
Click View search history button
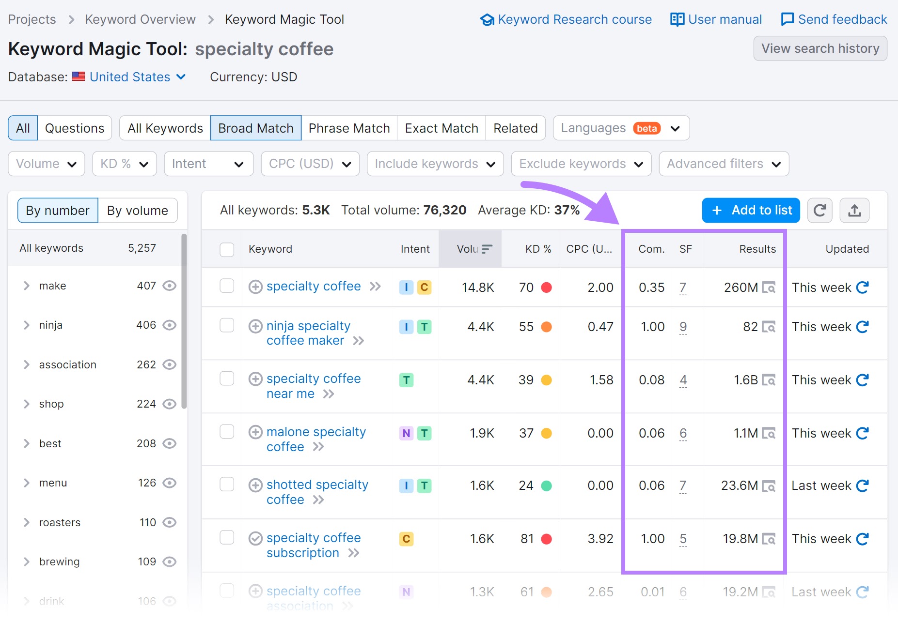click(820, 48)
